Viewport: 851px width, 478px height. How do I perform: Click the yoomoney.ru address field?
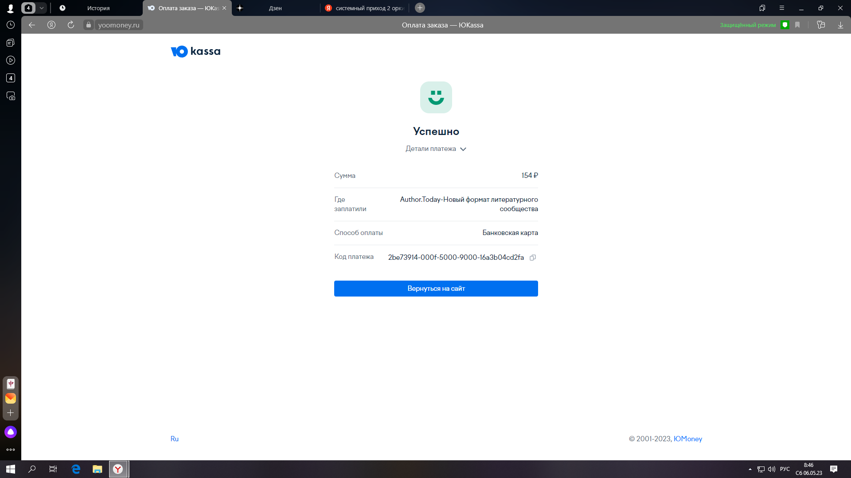(x=119, y=25)
